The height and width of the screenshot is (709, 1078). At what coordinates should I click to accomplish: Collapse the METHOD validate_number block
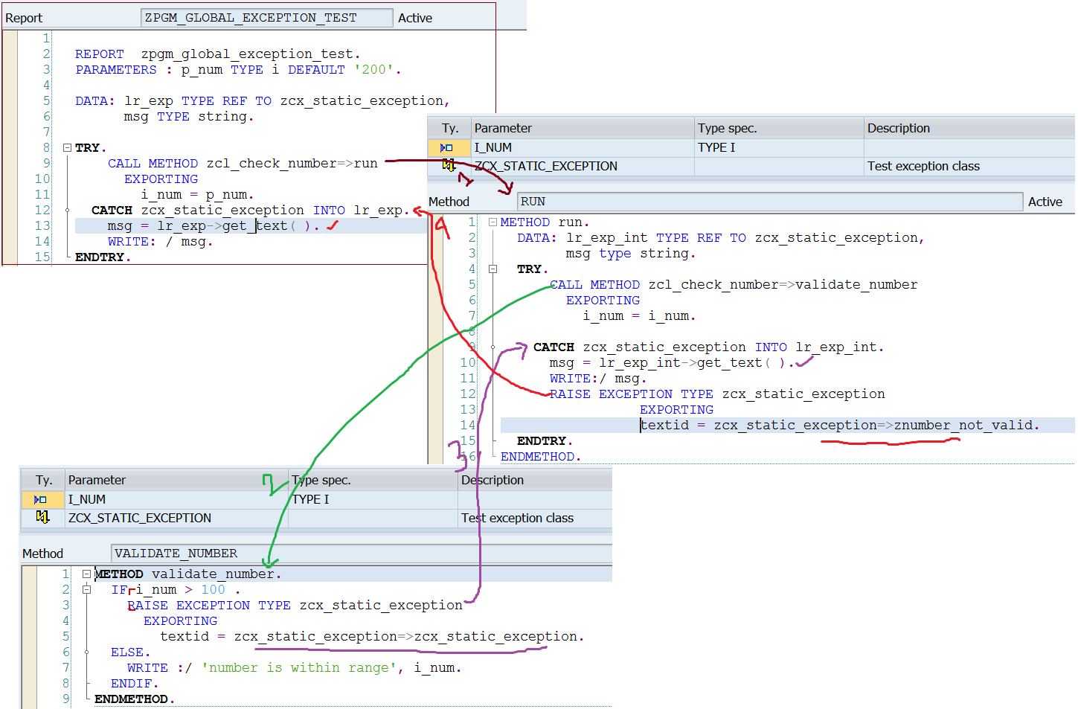pyautogui.click(x=86, y=574)
